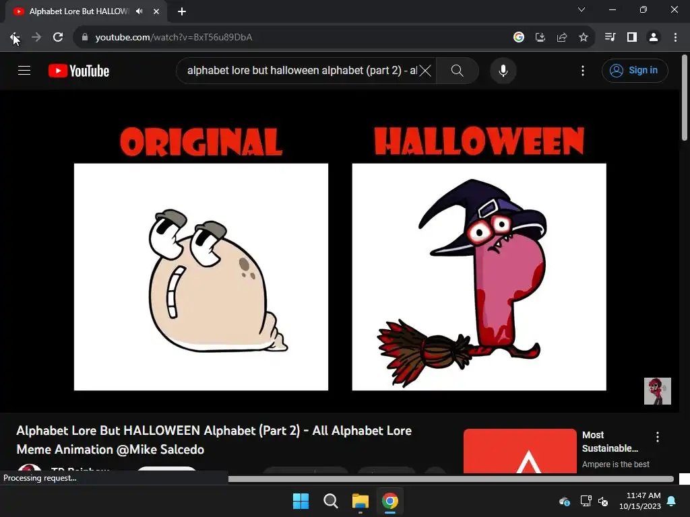Open the tab search chevron

click(x=582, y=9)
